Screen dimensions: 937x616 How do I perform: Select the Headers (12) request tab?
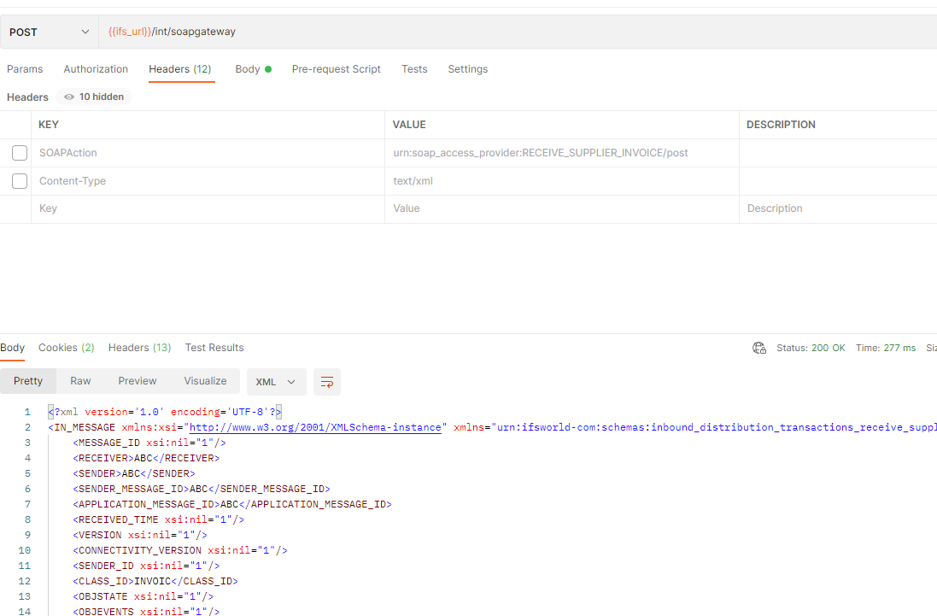coord(180,69)
